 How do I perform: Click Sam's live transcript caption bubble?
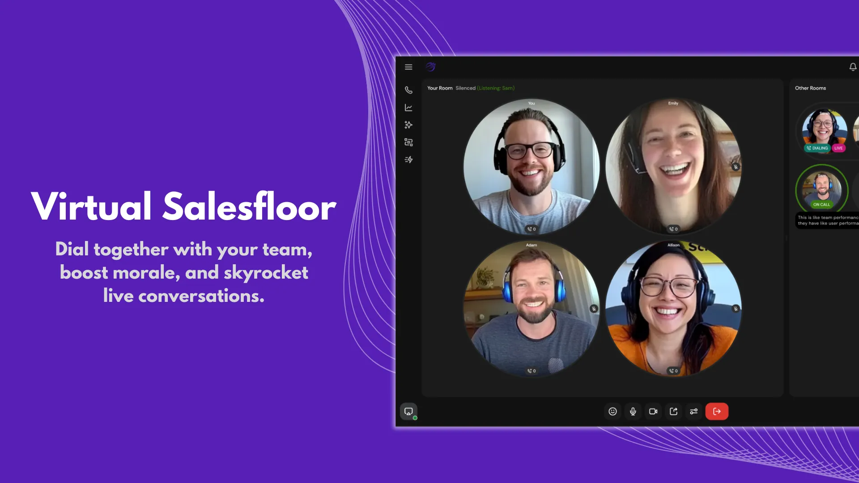pyautogui.click(x=827, y=220)
